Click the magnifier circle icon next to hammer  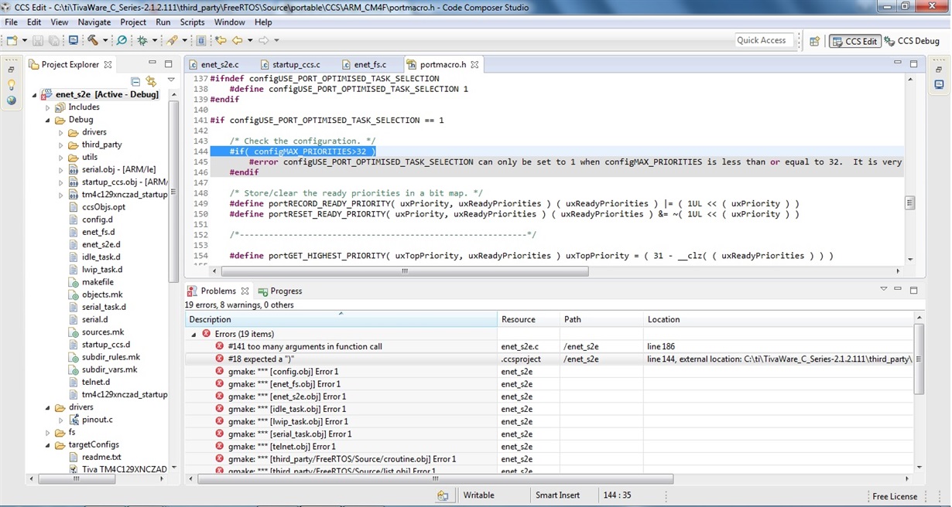click(122, 40)
